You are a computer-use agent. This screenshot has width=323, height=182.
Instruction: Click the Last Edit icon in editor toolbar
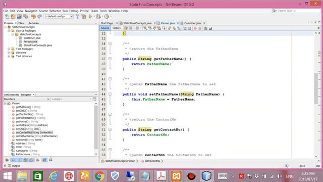(126, 28)
